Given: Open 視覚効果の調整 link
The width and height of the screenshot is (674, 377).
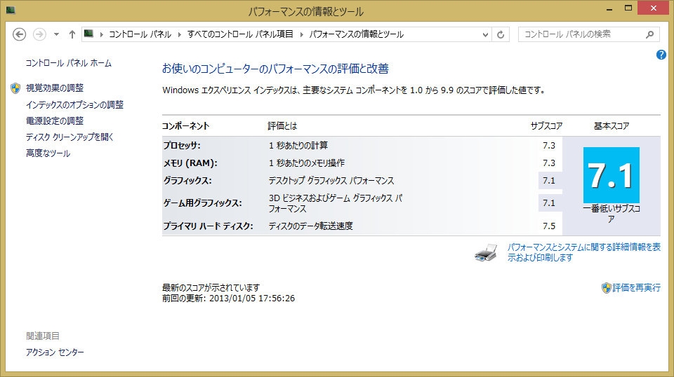Looking at the screenshot, I should point(55,88).
